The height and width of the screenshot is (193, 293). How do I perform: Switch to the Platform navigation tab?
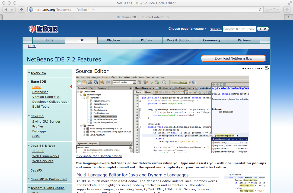point(114,40)
